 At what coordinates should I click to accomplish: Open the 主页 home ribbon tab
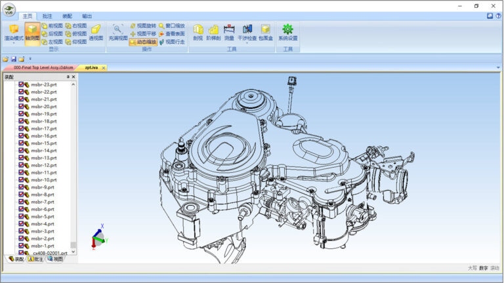28,16
